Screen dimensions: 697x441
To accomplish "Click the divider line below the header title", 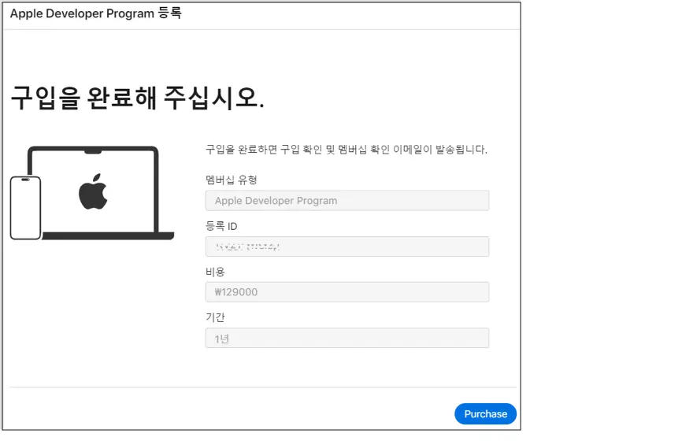I will coord(261,29).
